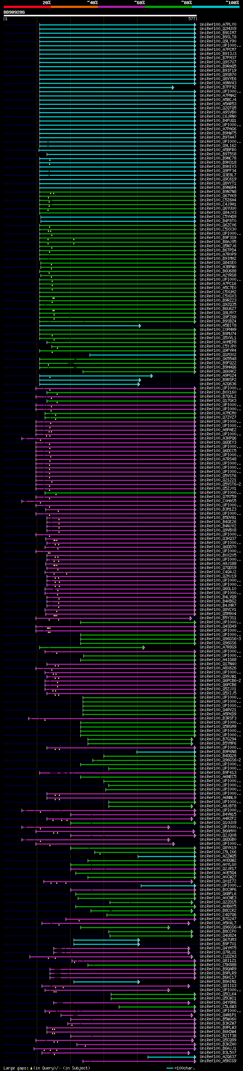Select the UniRef100_C0PHH9 label
Screen dimensions: 243x1071
pyautogui.click(x=218, y=330)
